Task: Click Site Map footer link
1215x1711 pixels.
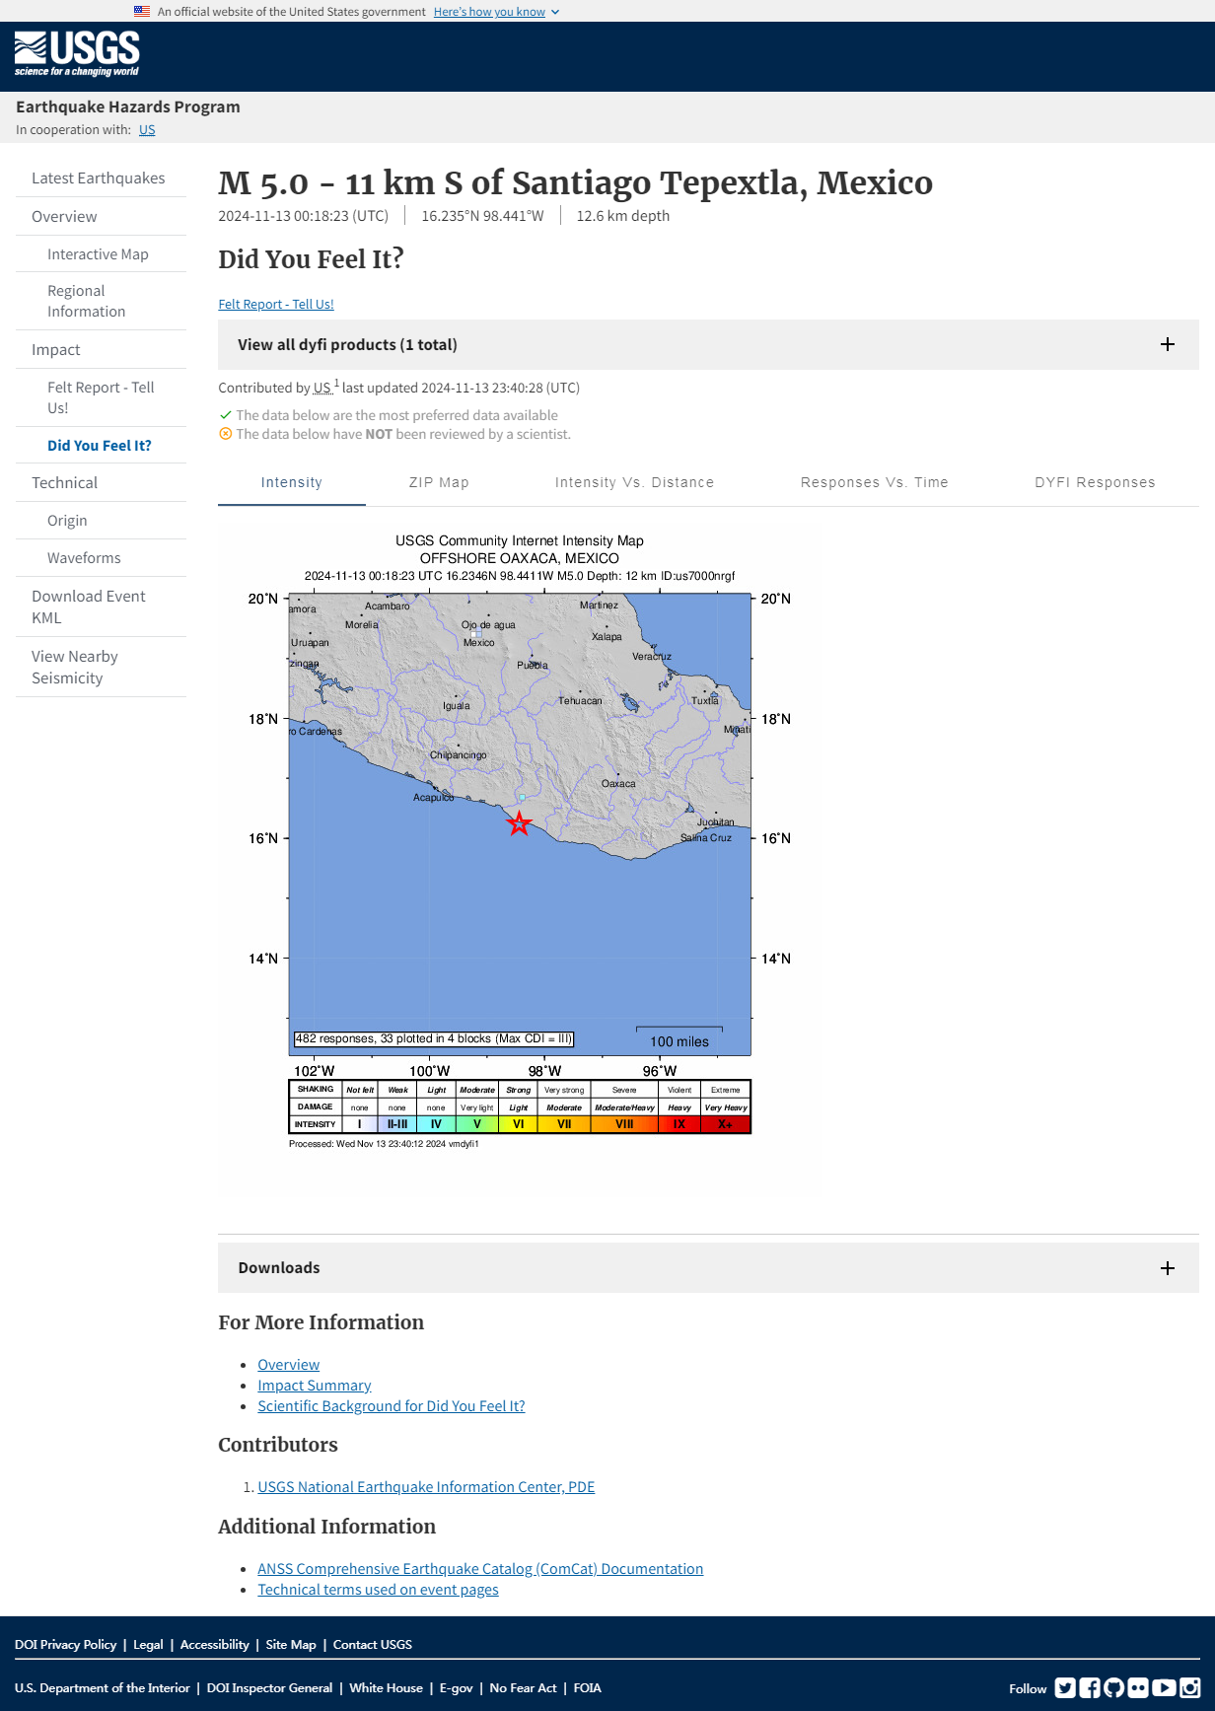Action: pyautogui.click(x=291, y=1645)
